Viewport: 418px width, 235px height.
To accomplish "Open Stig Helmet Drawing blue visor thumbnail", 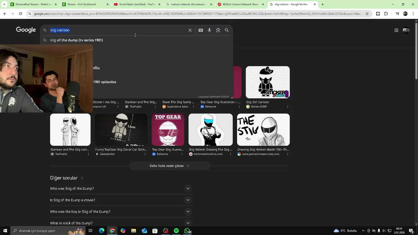I will coord(211,130).
